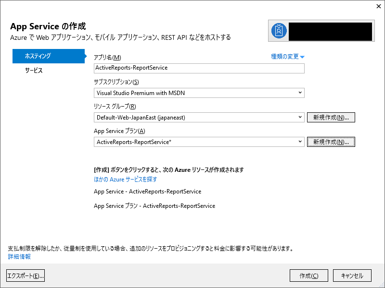Expand the リソース グループ combo box
The width and height of the screenshot is (385, 288).
point(199,117)
